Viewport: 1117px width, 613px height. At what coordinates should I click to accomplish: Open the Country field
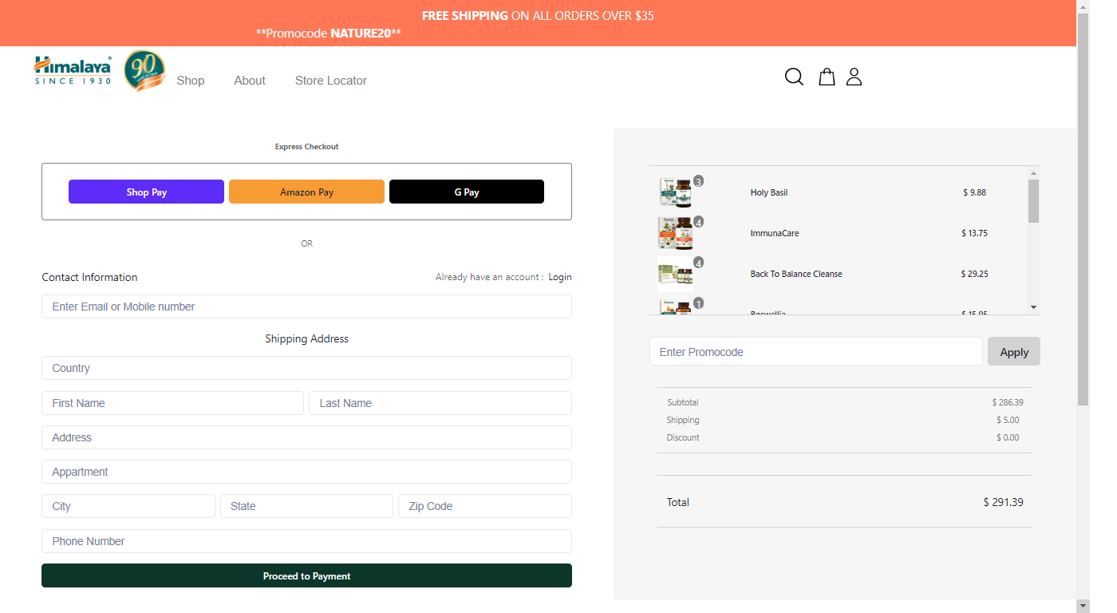(306, 368)
